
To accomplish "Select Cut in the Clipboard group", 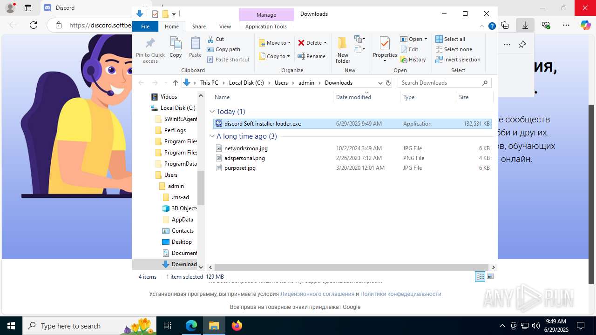I will click(x=216, y=39).
